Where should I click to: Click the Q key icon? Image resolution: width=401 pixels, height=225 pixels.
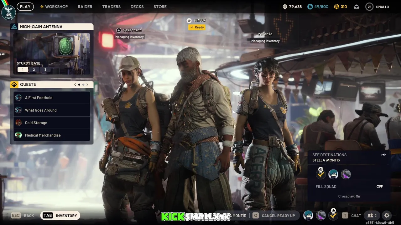pyautogui.click(x=256, y=215)
